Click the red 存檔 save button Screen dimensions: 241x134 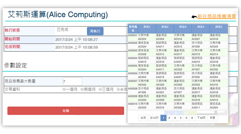click(66, 111)
